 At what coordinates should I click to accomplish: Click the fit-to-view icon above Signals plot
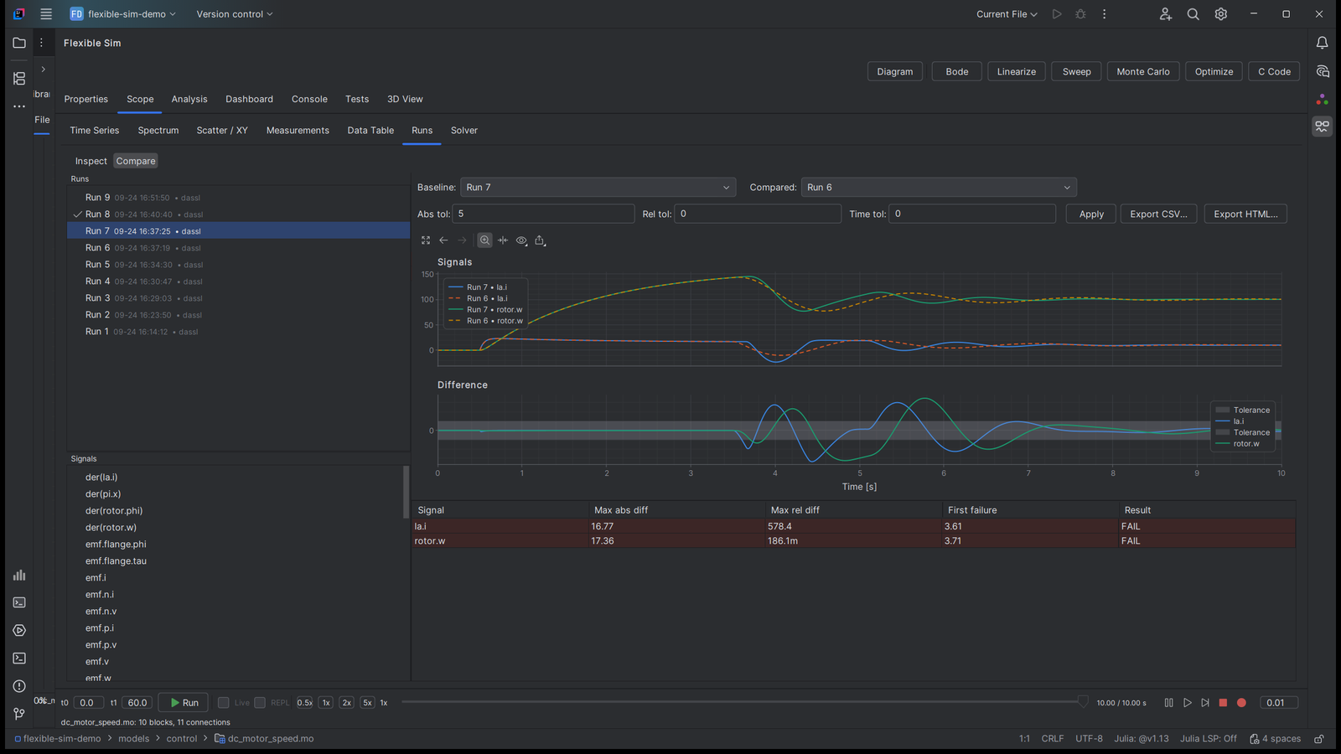pos(426,240)
